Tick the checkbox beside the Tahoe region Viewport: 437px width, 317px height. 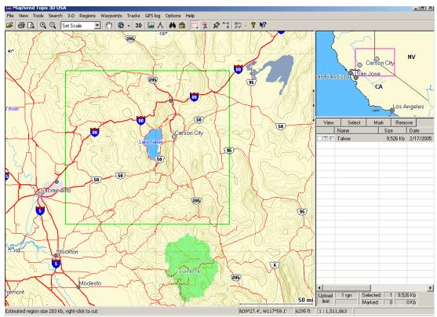(319, 139)
